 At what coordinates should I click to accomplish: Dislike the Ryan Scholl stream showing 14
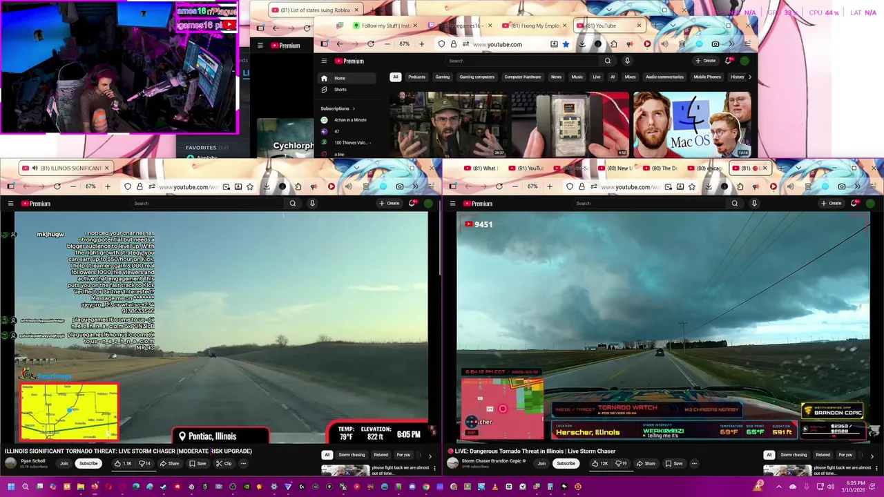click(144, 463)
